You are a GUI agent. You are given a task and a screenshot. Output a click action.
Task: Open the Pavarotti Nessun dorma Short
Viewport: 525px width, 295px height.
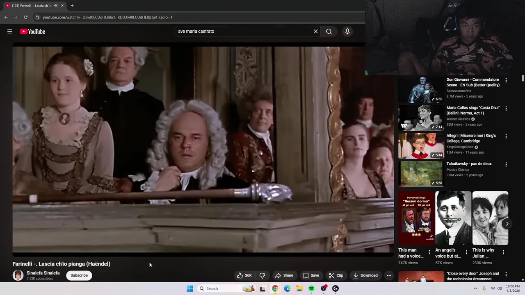point(416,218)
